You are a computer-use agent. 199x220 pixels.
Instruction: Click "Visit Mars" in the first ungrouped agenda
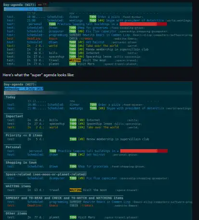click(86, 64)
